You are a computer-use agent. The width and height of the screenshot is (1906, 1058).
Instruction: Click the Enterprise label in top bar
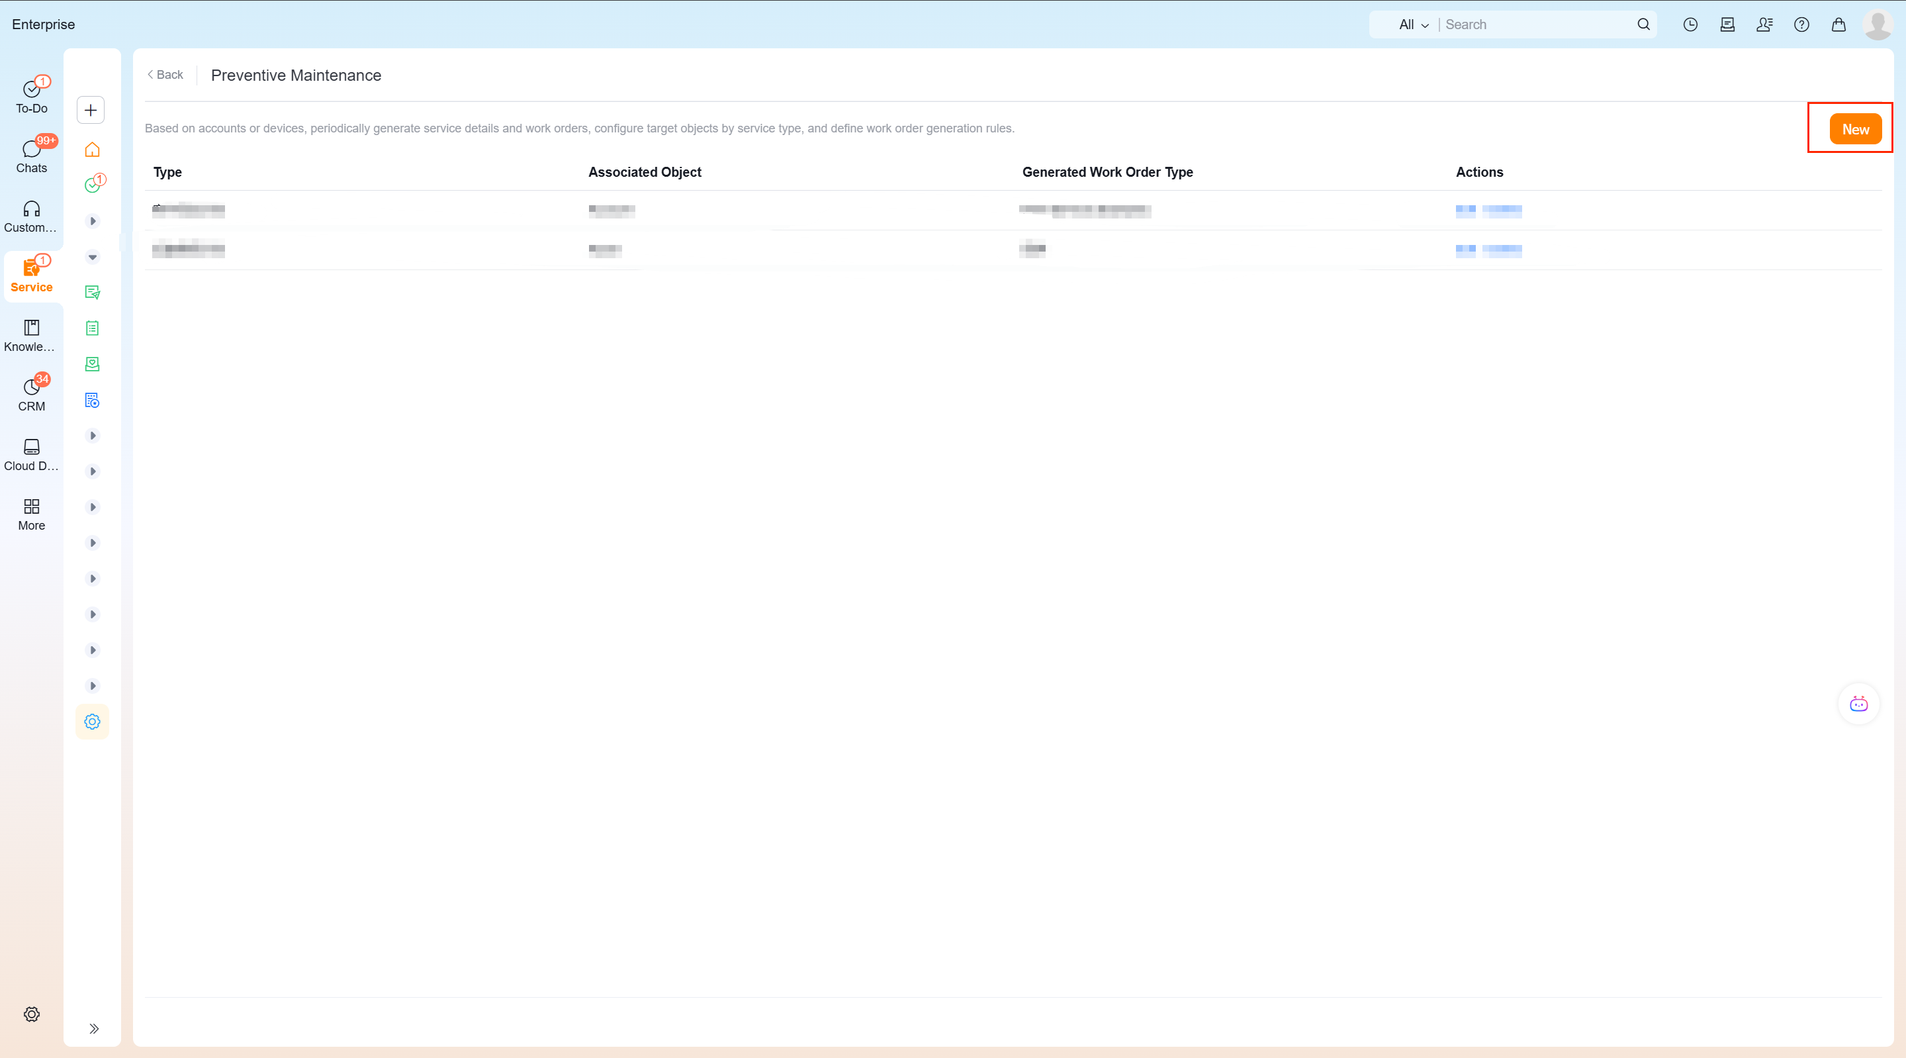click(44, 24)
